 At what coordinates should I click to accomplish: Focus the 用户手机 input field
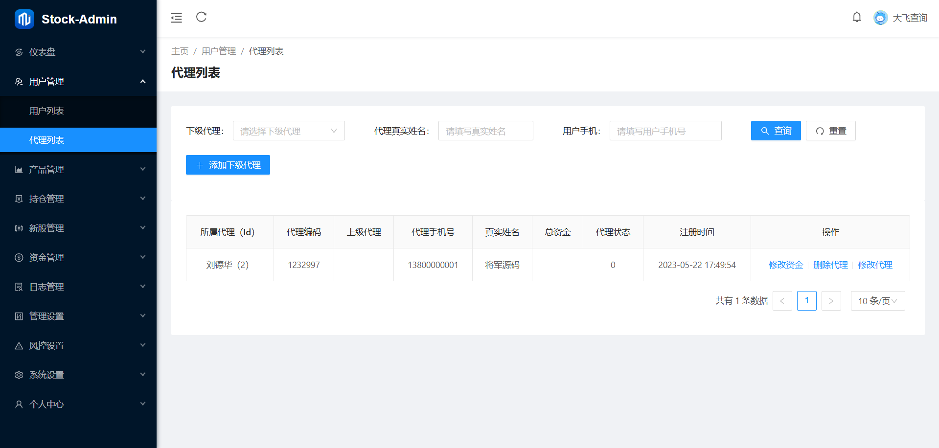click(665, 131)
